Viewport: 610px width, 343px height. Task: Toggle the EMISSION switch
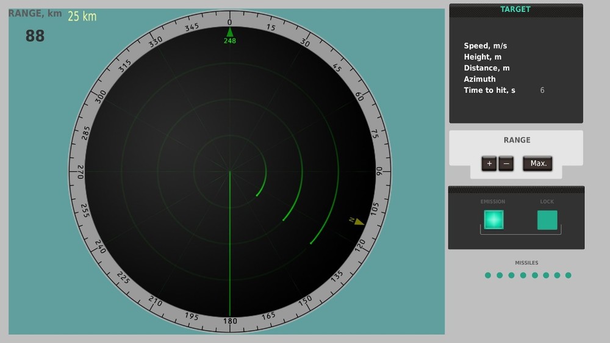coord(493,220)
